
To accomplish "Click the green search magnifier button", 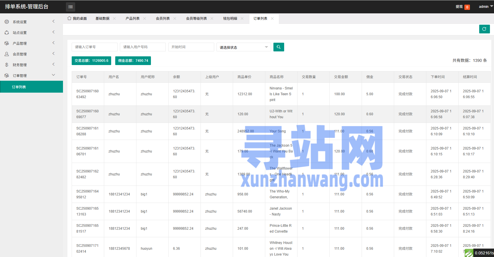I will pyautogui.click(x=279, y=47).
